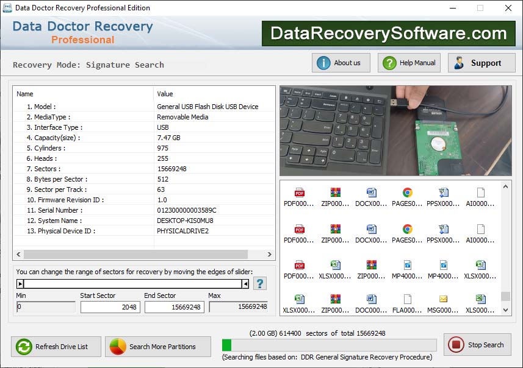Start Search More Partitions
This screenshot has height=368, width=523.
click(157, 346)
